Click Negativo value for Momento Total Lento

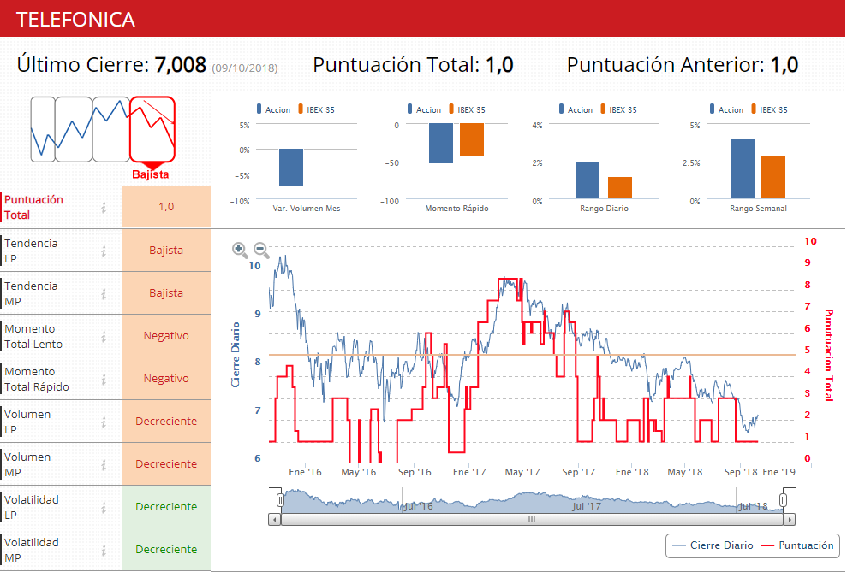click(166, 335)
